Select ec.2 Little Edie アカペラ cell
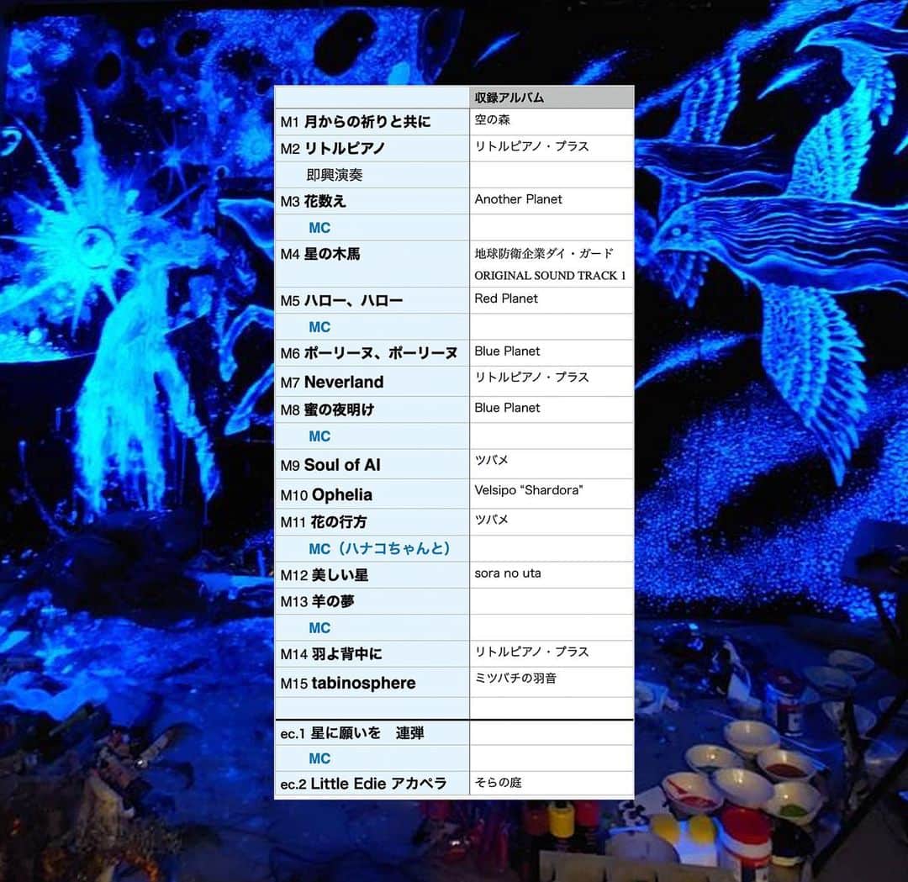Image resolution: width=908 pixels, height=882 pixels. pos(372,784)
